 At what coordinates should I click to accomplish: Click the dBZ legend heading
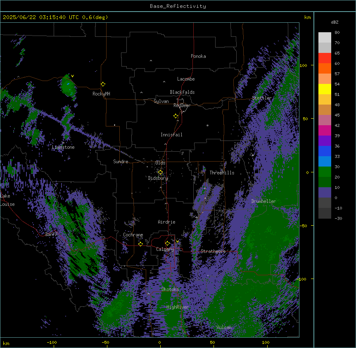335,22
